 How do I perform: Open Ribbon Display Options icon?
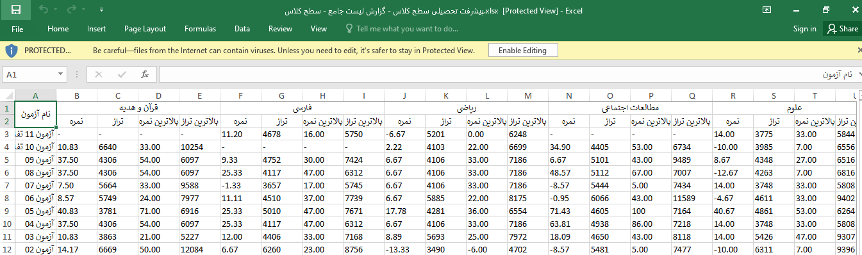pyautogui.click(x=767, y=10)
